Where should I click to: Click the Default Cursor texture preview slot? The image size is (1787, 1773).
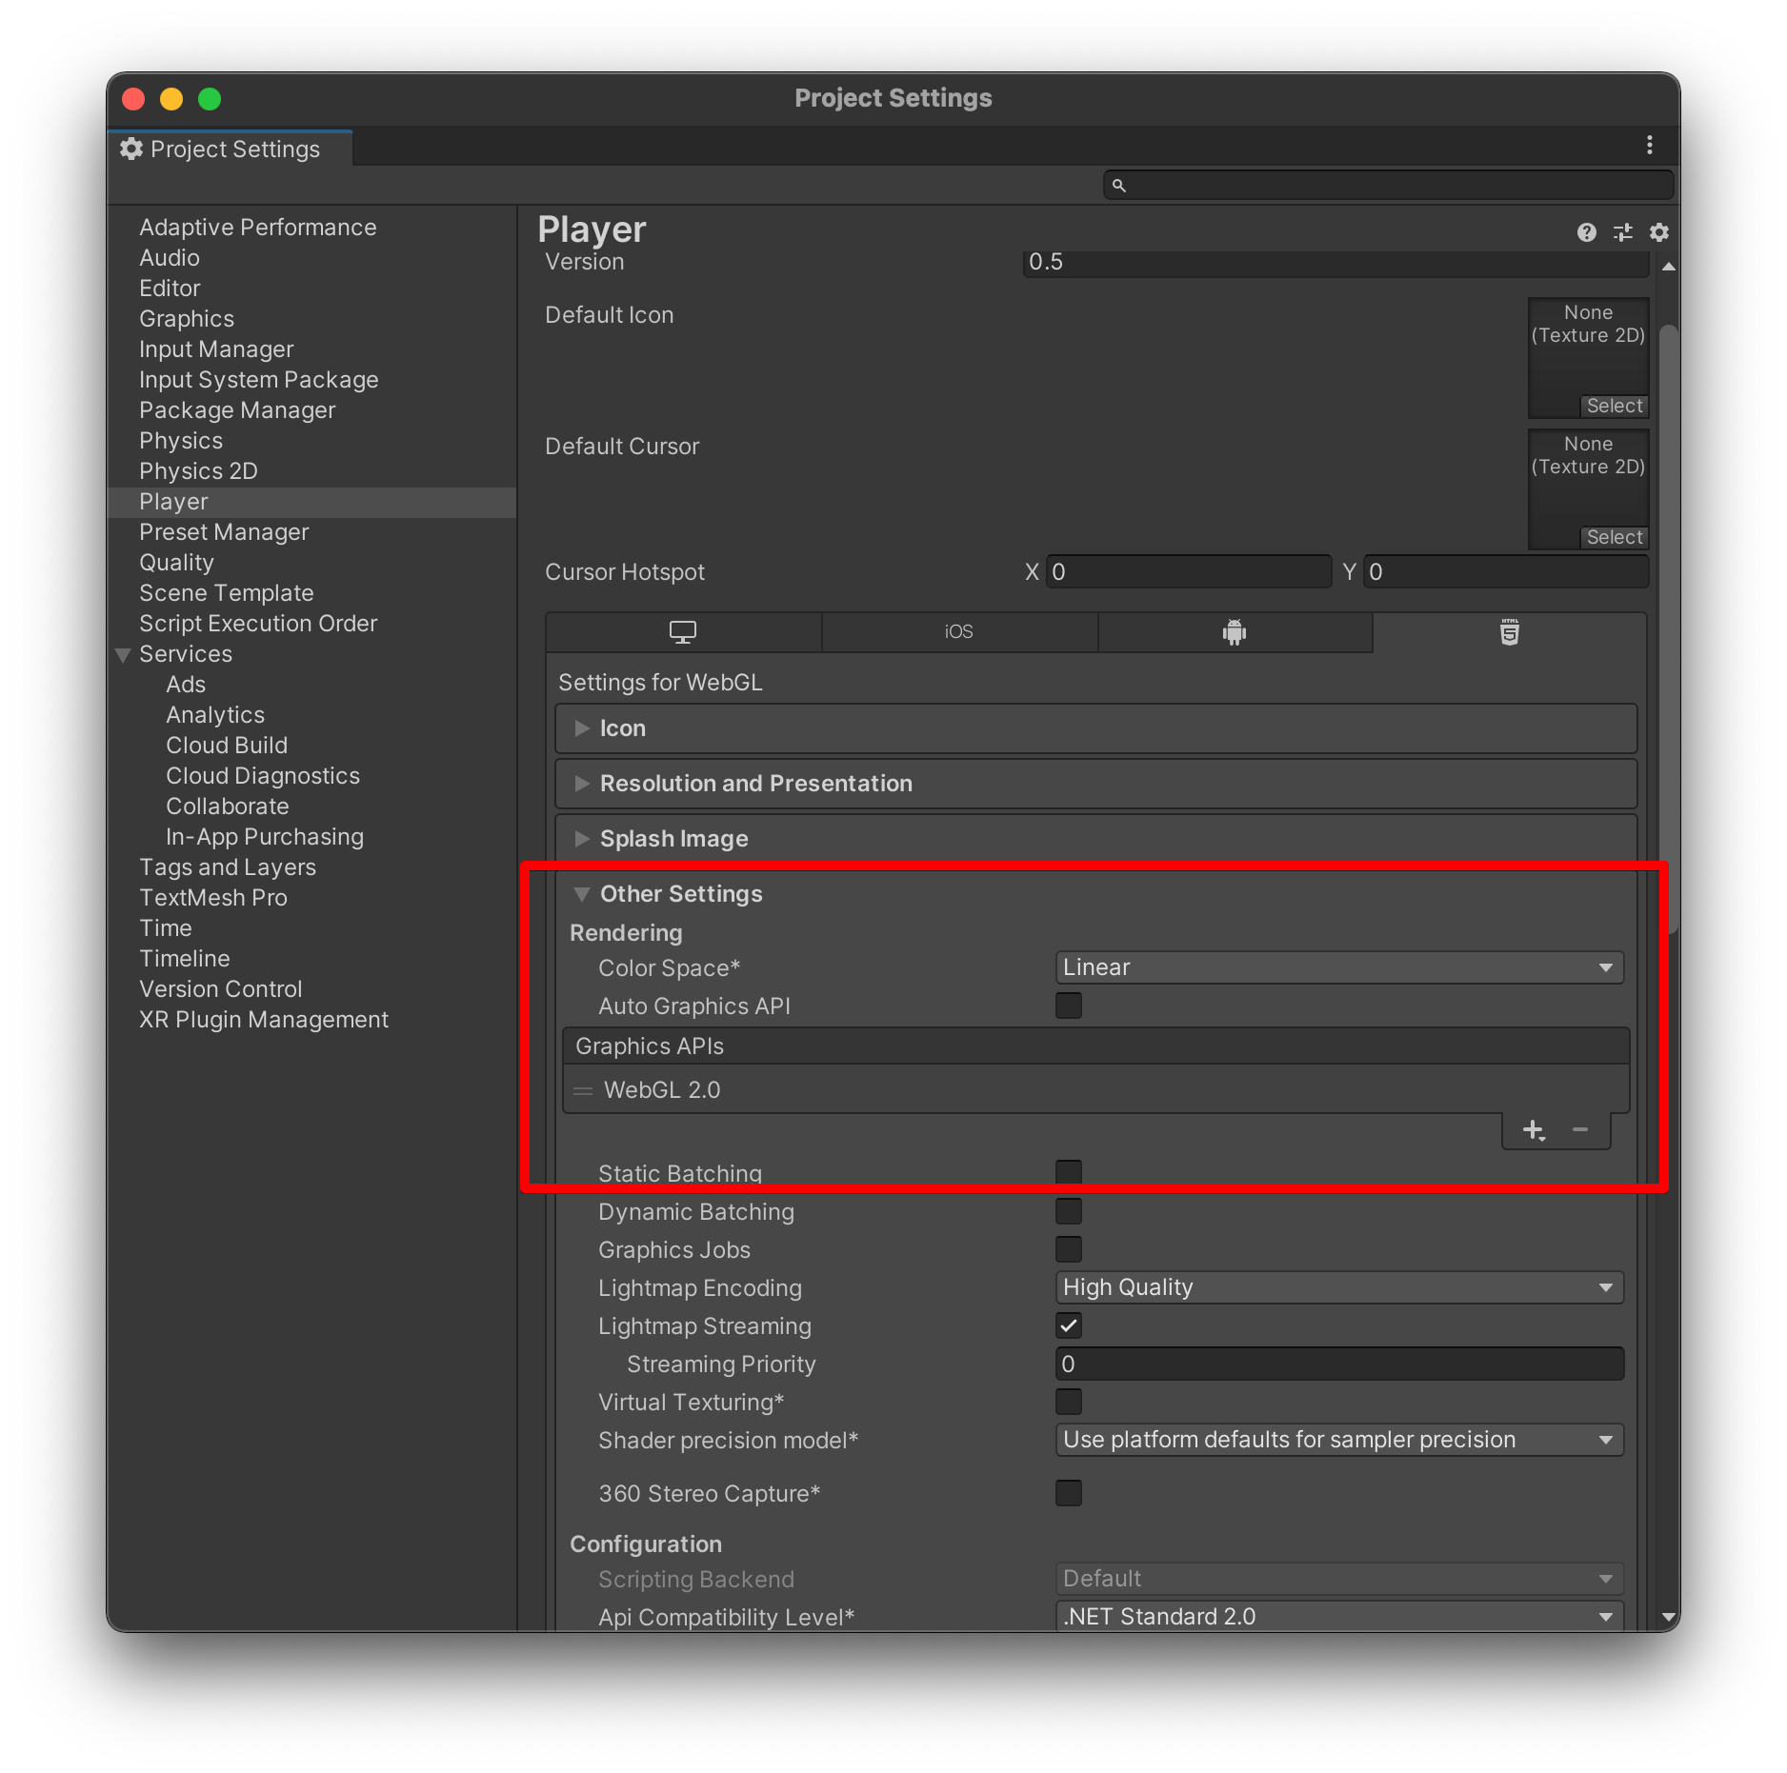point(1588,489)
